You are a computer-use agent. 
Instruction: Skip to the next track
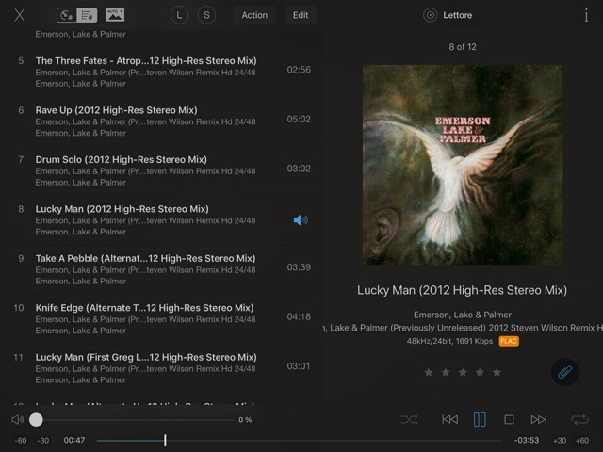538,419
